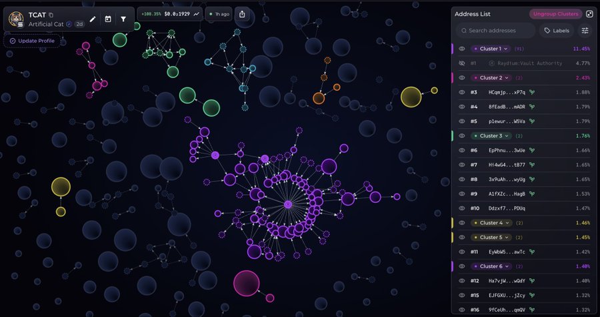The image size is (600, 317).
Task: Open the sliders settings icon
Action: 585,31
